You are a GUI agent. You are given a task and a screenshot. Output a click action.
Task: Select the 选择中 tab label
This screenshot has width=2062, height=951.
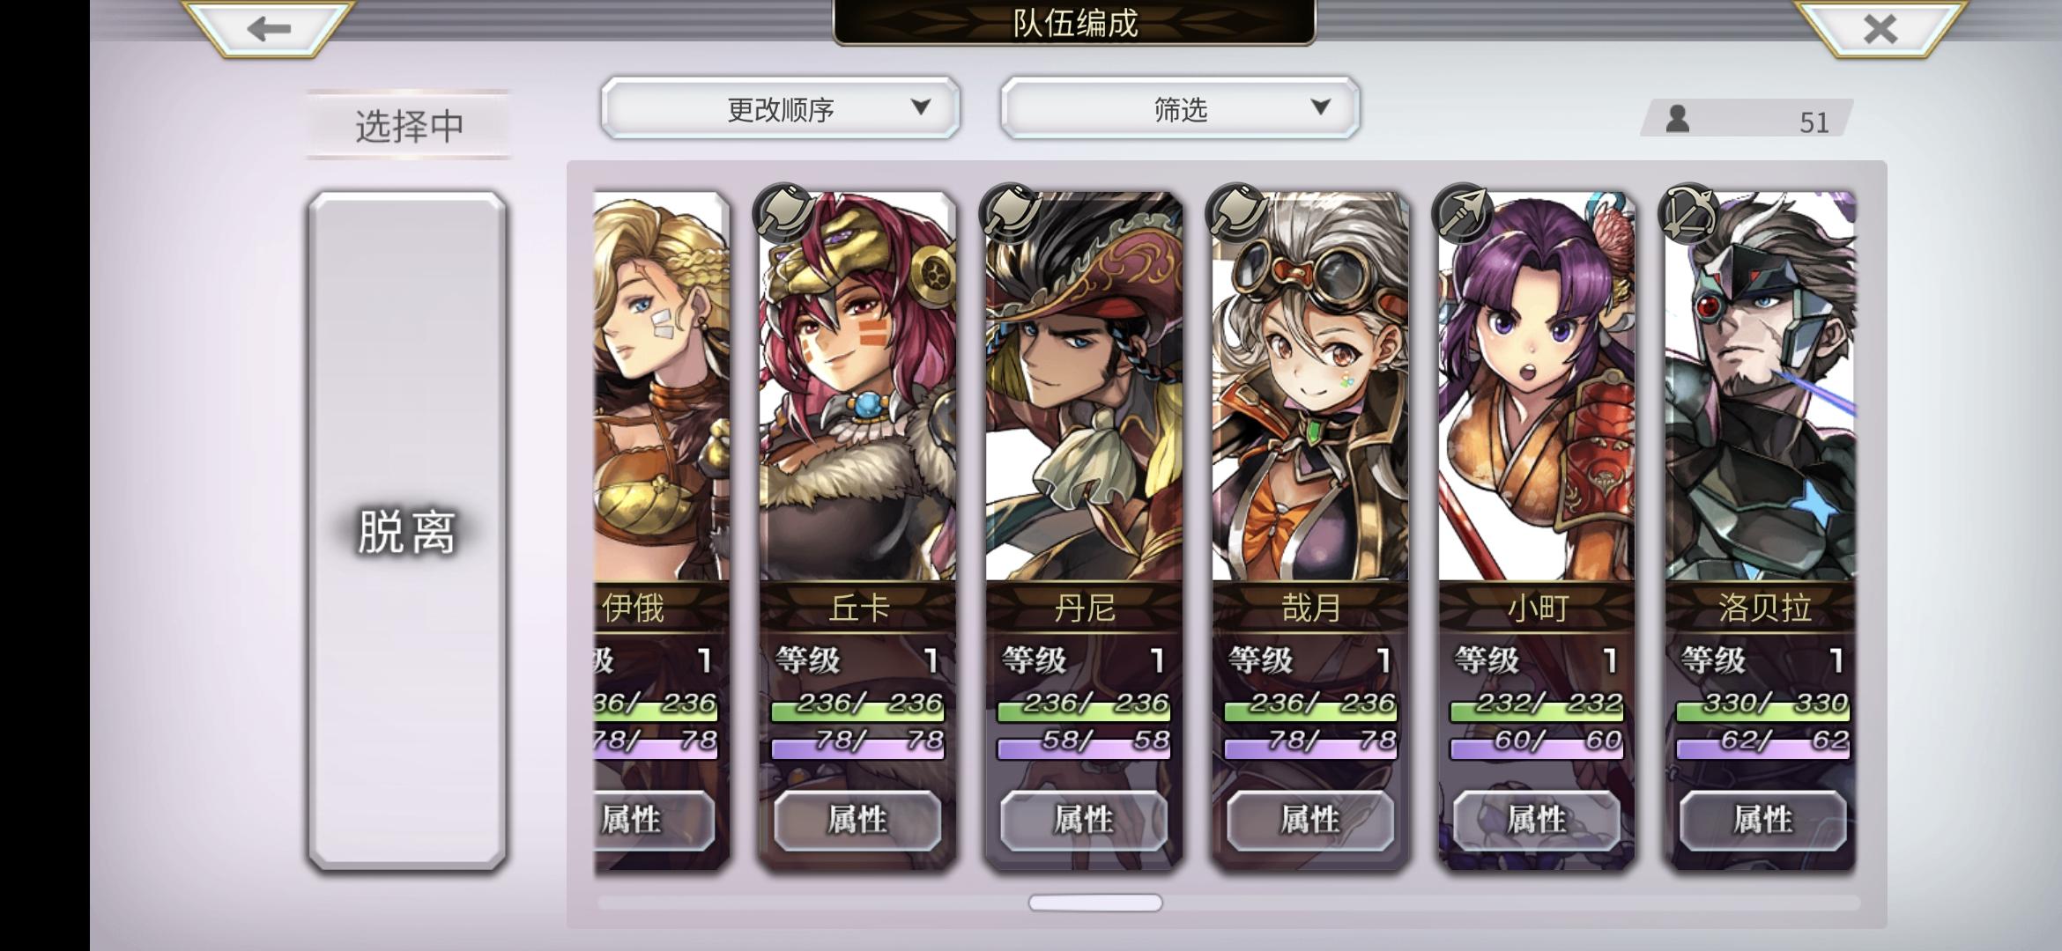409,125
